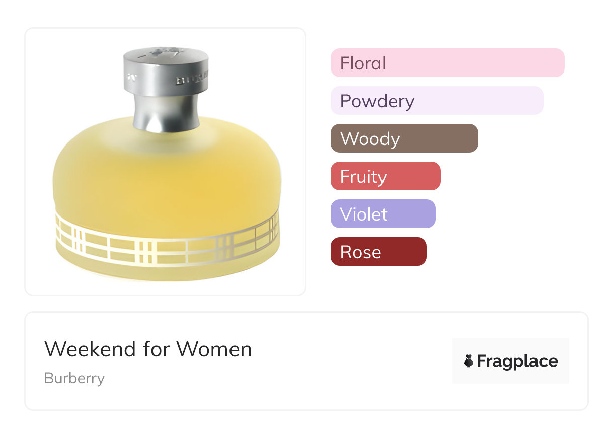Click the check pattern band on bottle
The height and width of the screenshot is (435, 613).
click(166, 245)
